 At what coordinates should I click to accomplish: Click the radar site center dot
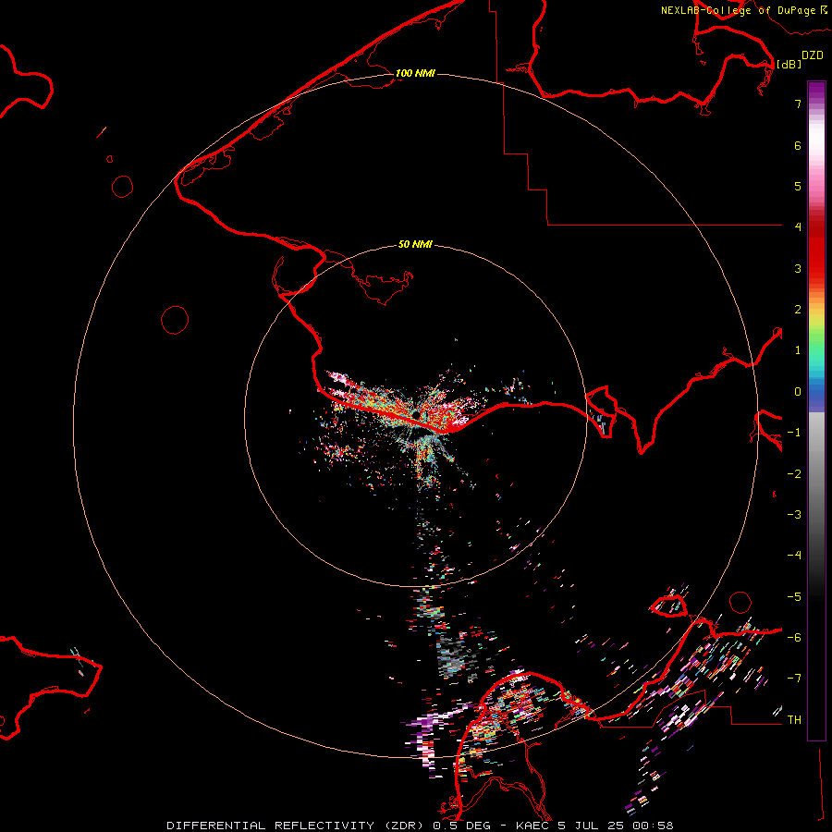point(417,414)
